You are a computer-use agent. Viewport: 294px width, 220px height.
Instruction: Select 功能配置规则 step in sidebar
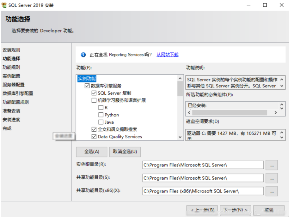point(15,102)
